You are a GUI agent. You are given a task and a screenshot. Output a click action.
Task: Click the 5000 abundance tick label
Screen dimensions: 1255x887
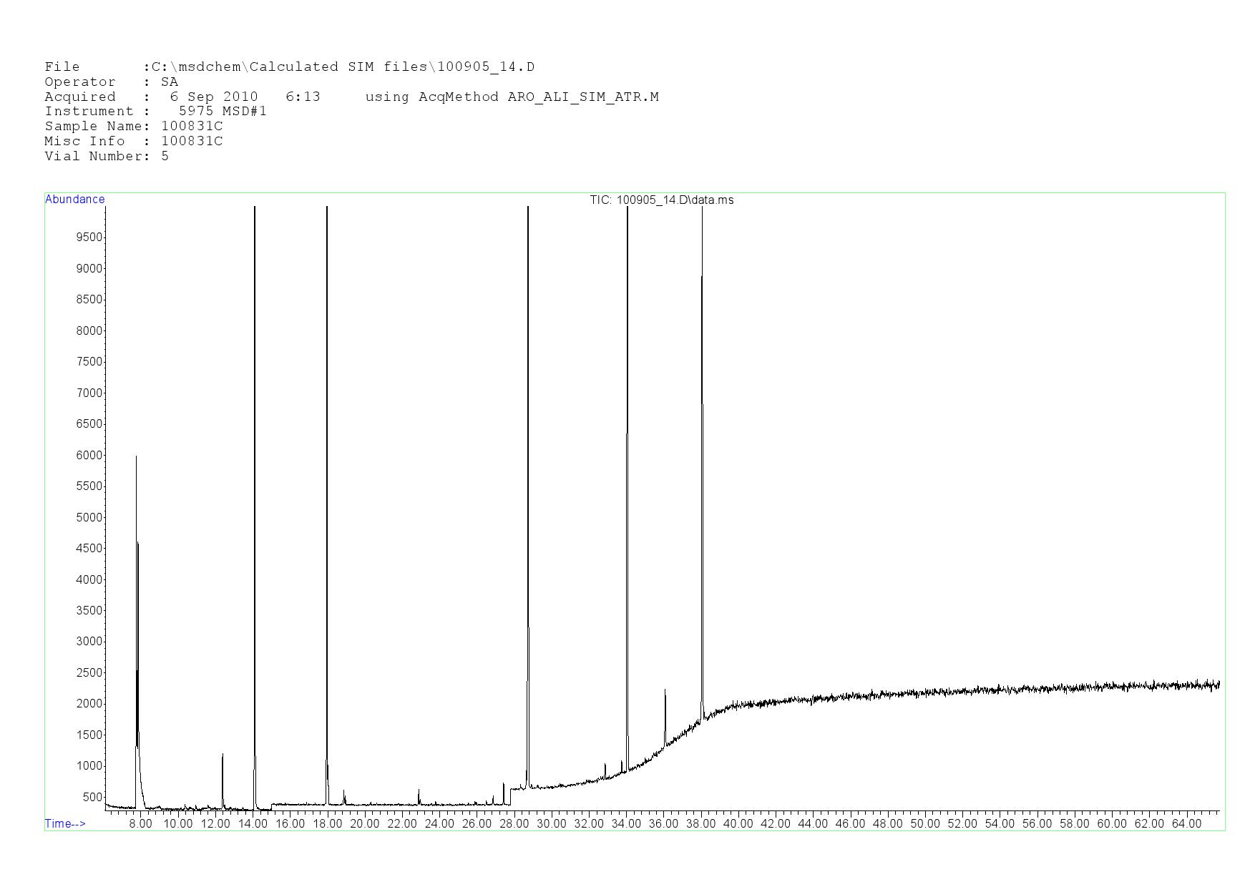click(89, 517)
